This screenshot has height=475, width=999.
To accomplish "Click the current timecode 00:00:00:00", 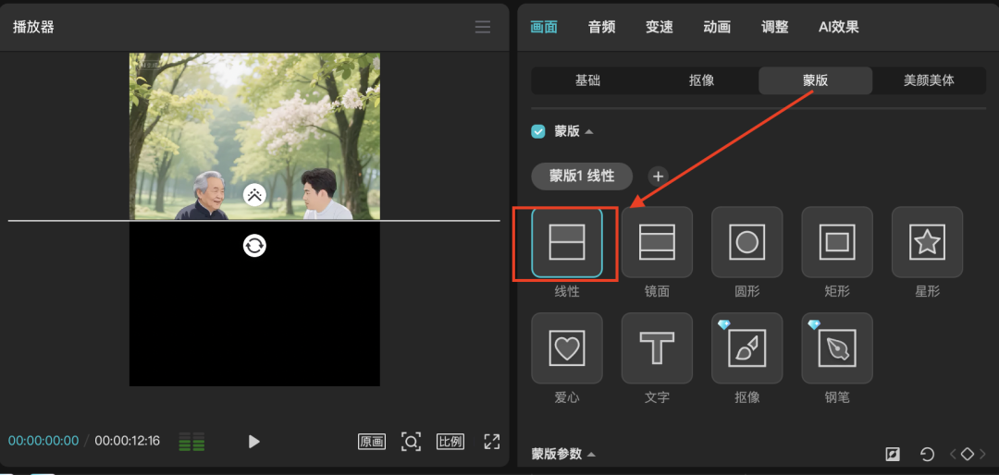I will click(43, 441).
